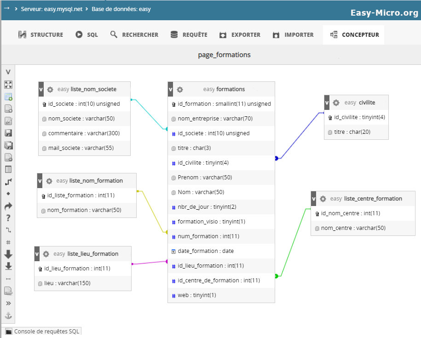Click the toggle small/big underlined arrow
The width and height of the screenshot is (421, 338).
pos(8,266)
